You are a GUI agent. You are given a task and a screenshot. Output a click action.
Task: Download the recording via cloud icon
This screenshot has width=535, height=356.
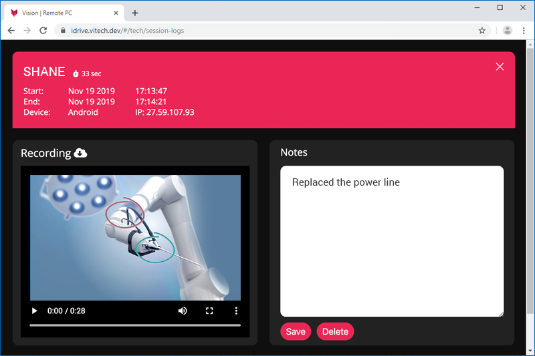click(80, 153)
